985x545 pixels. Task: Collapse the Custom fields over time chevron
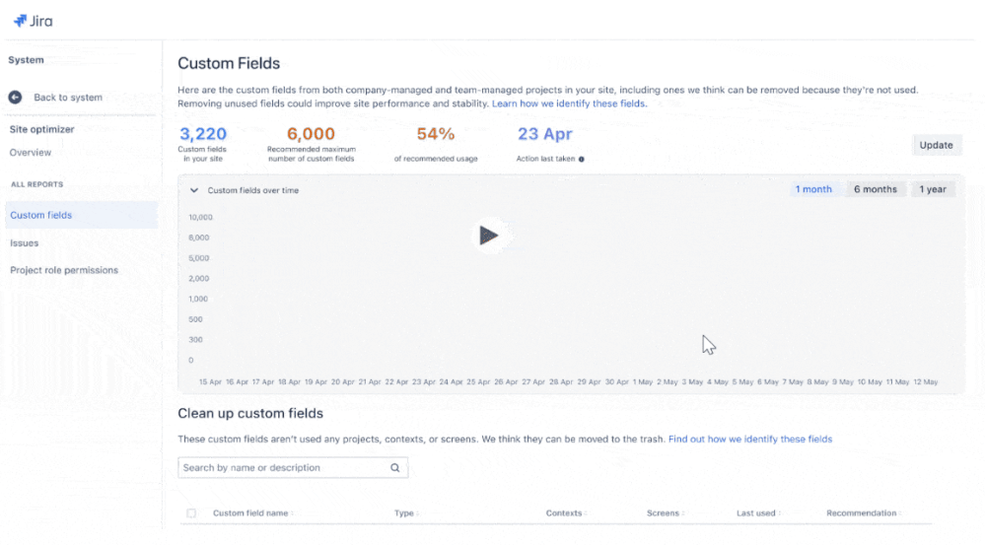point(194,190)
